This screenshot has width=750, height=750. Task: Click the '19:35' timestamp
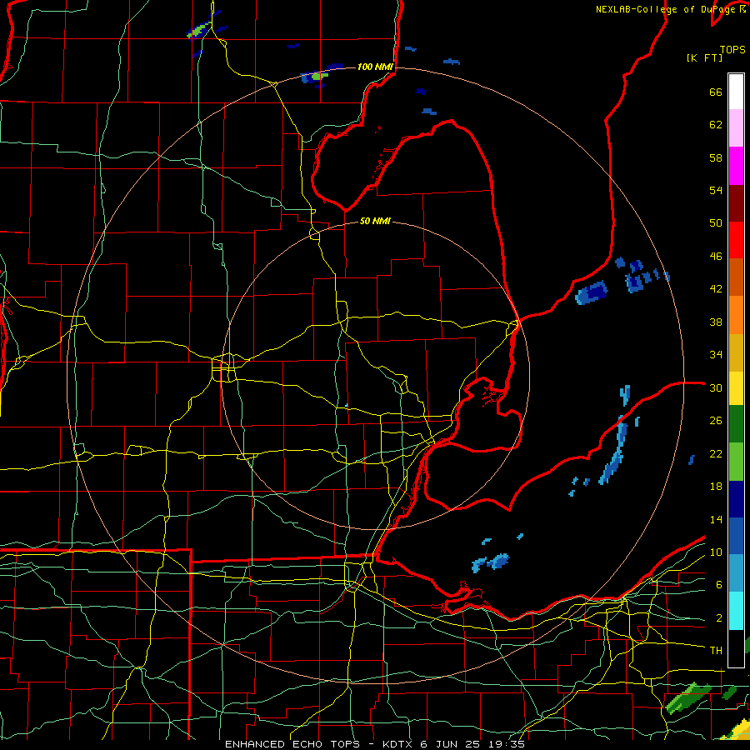coord(507,744)
